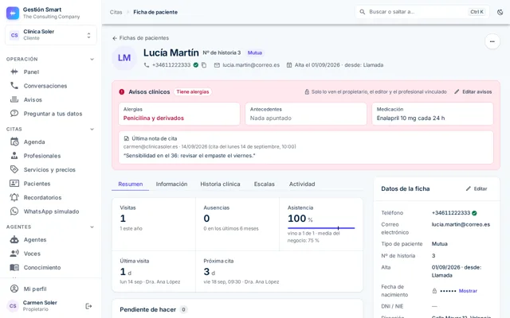Open the three-dots more actions menu

pyautogui.click(x=492, y=41)
